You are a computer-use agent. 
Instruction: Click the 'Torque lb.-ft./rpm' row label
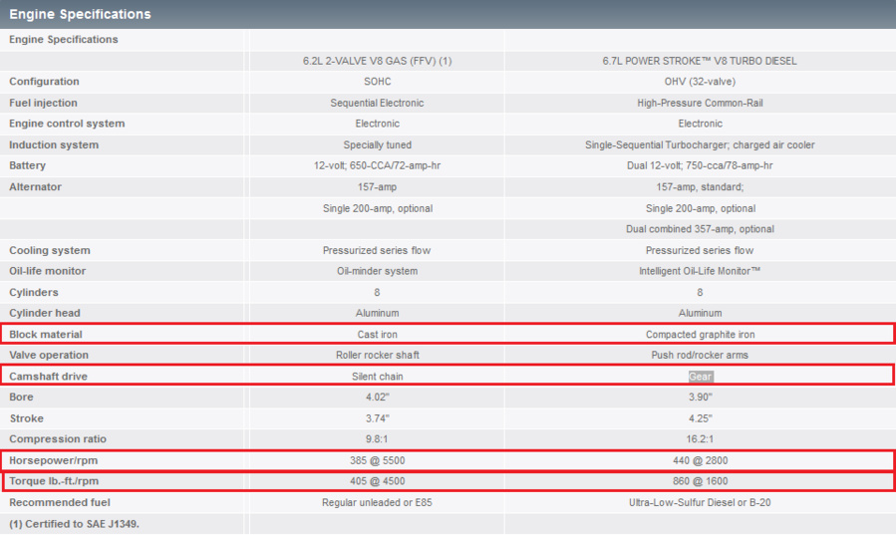coord(54,481)
